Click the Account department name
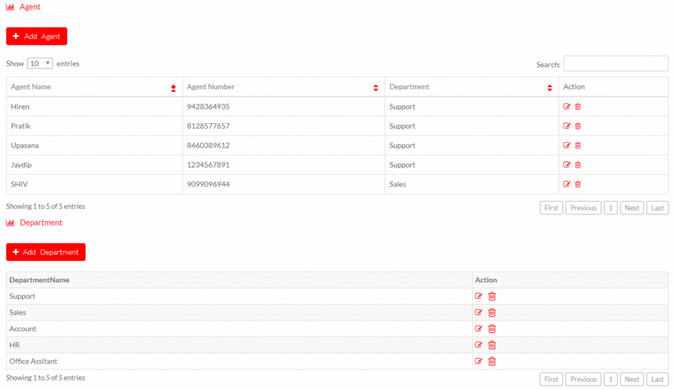Screen dimensions: 676x389 [x=23, y=329]
